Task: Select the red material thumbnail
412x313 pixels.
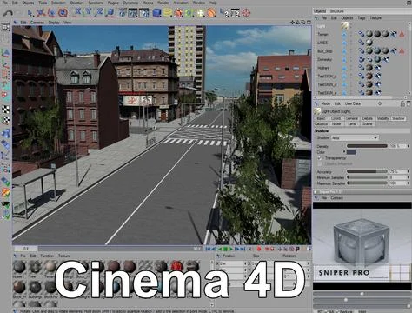Action: coord(176,266)
